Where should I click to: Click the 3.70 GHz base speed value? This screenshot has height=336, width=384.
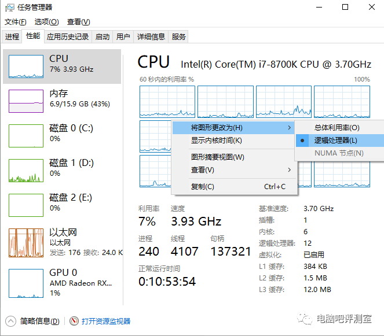pyautogui.click(x=319, y=209)
